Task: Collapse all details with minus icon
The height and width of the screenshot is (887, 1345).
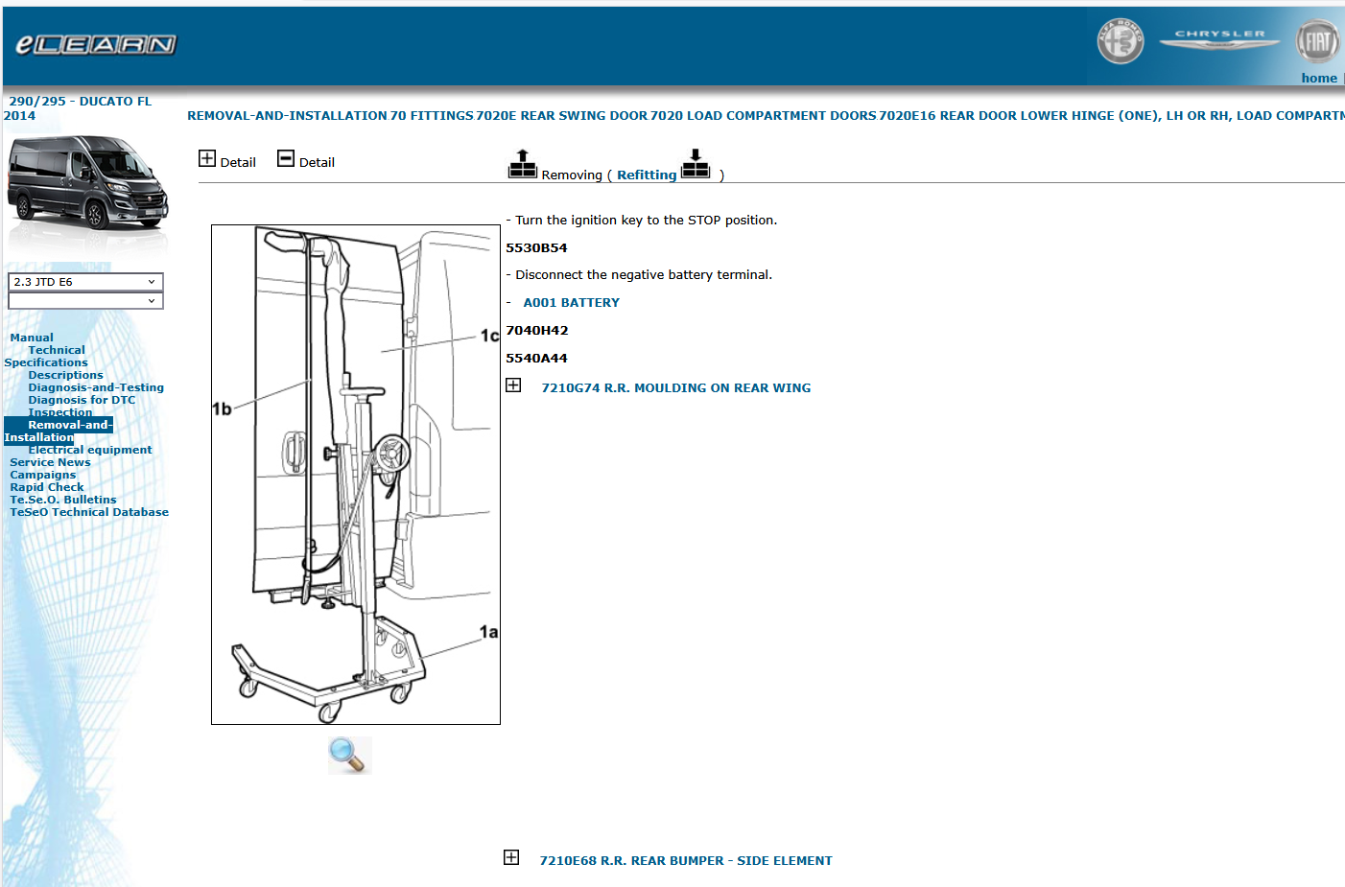Action: 286,159
